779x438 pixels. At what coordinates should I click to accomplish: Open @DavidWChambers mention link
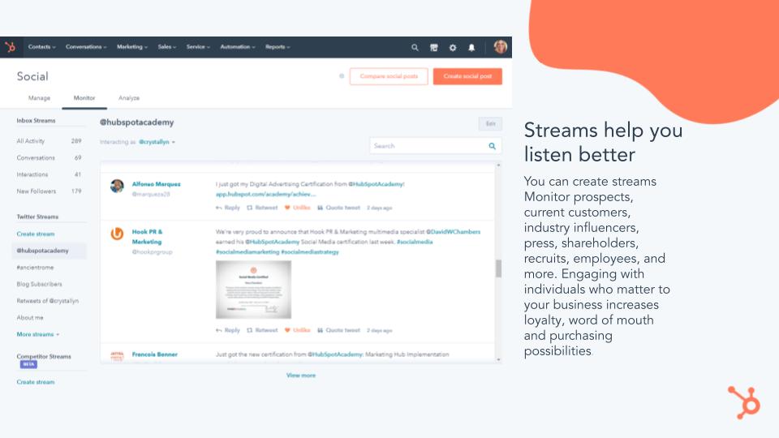pyautogui.click(x=453, y=232)
